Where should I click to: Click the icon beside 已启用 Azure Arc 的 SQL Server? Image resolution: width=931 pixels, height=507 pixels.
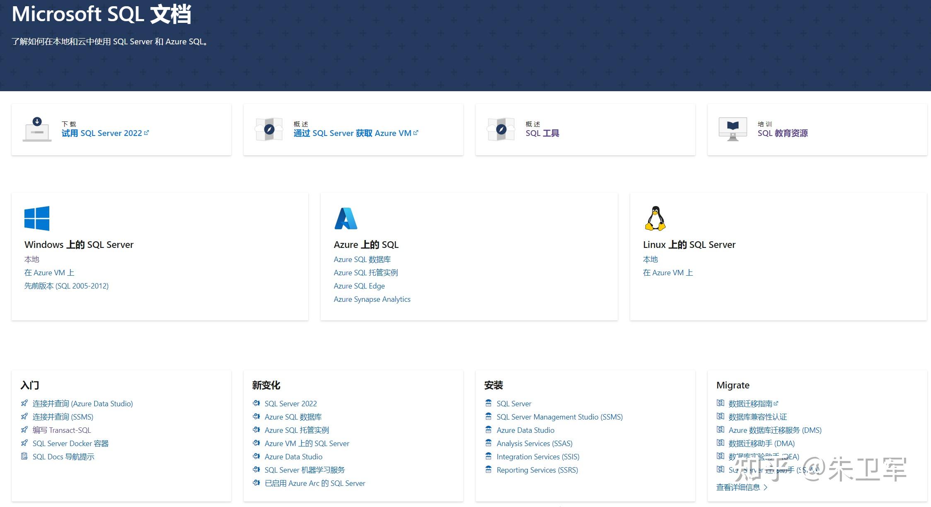coord(256,483)
